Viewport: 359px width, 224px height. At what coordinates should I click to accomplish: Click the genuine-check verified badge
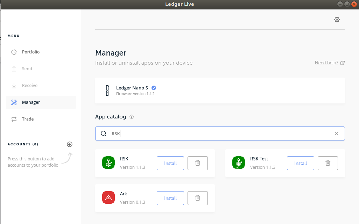point(154,88)
